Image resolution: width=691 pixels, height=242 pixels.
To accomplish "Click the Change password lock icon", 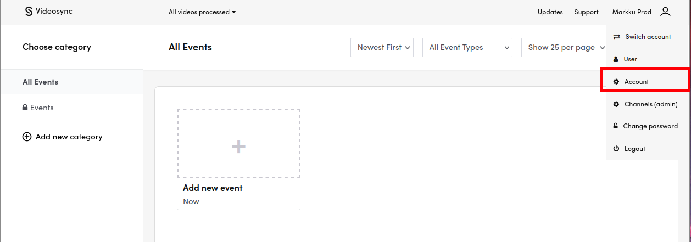I will point(616,126).
